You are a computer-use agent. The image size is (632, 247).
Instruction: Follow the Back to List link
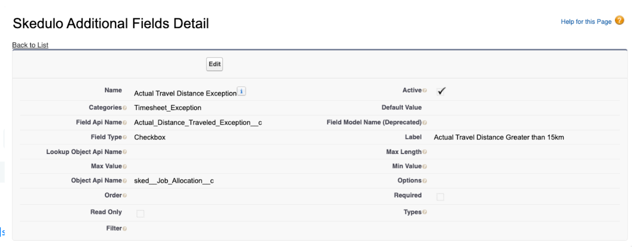pos(30,45)
